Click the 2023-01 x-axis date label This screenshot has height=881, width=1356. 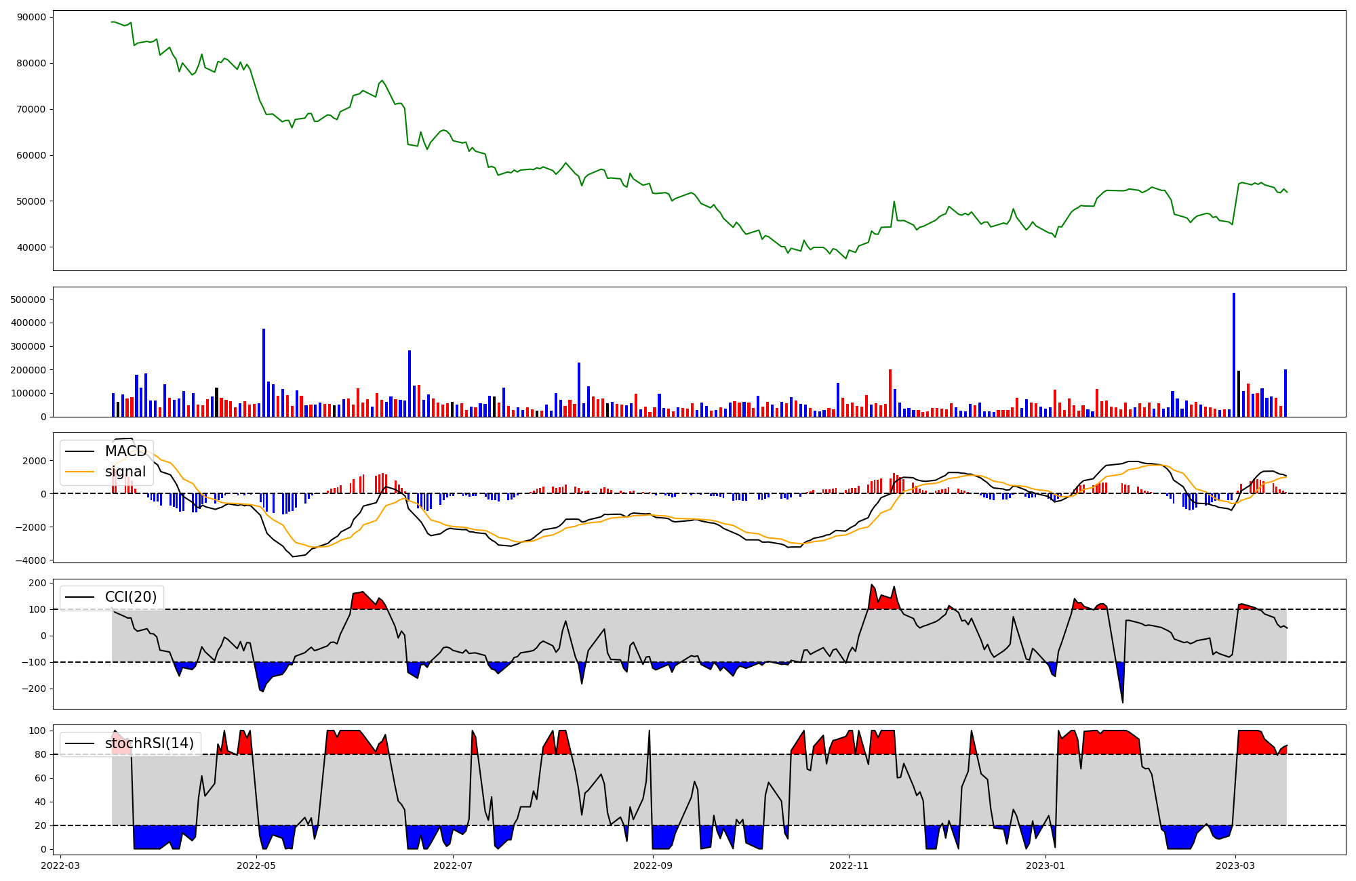[x=1045, y=865]
